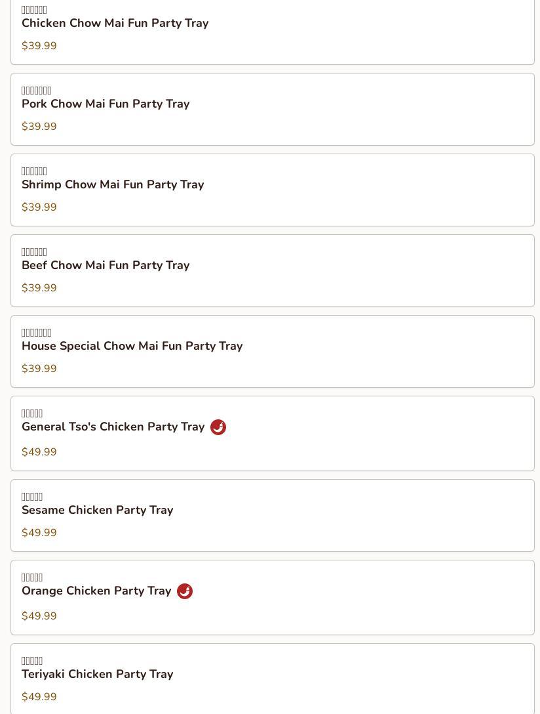Screen dimensions: 540x714
Task: Open Shrimp Chow Mai Fun Party Tray item
Action: (x=272, y=190)
